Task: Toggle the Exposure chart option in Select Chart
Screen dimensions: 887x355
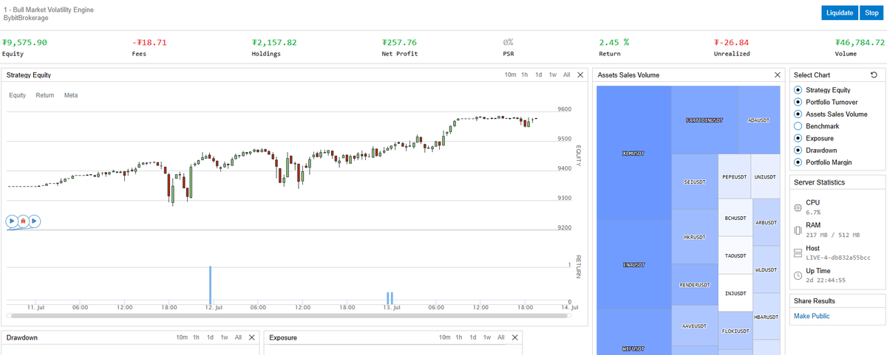Action: pos(798,138)
